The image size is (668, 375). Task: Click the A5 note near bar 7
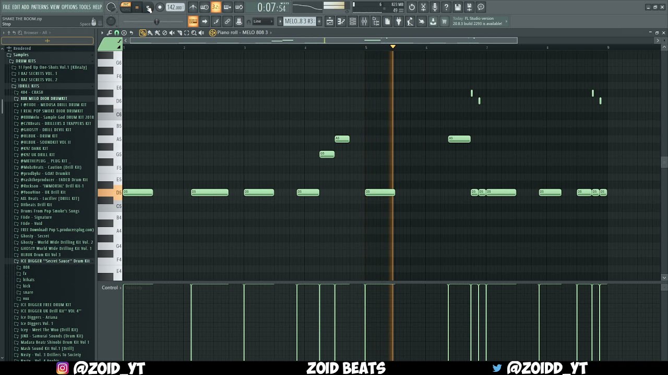click(x=459, y=139)
